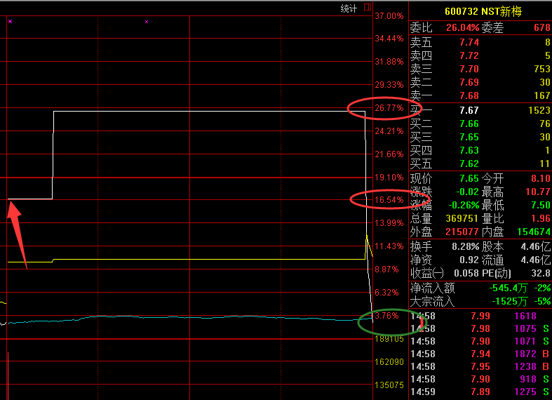Image resolution: width=552 pixels, height=400 pixels.
Task: Click the second magenta x marker on chart top
Action: pos(147,22)
